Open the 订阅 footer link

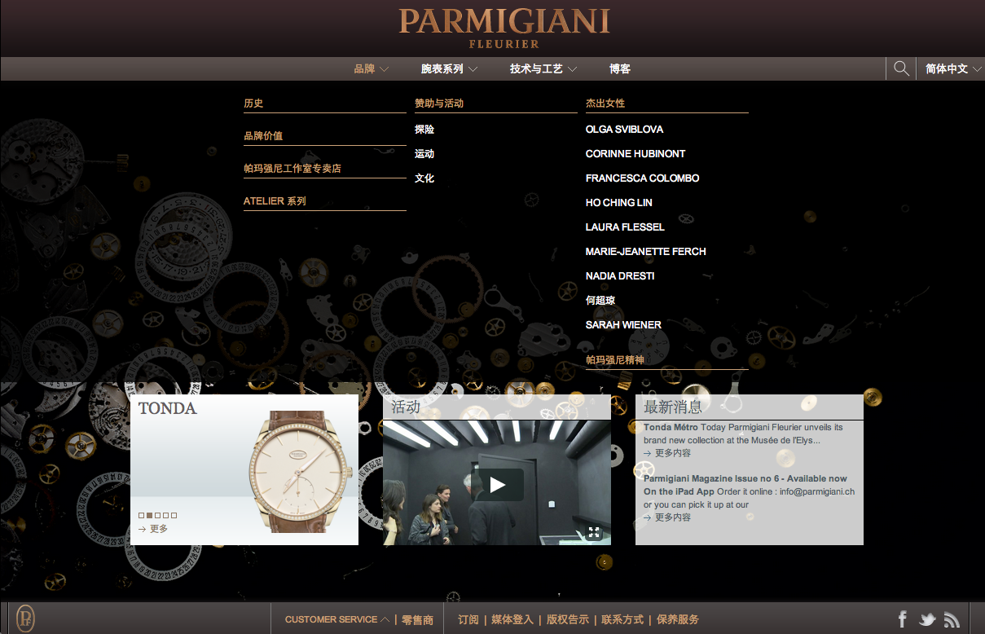click(x=468, y=620)
